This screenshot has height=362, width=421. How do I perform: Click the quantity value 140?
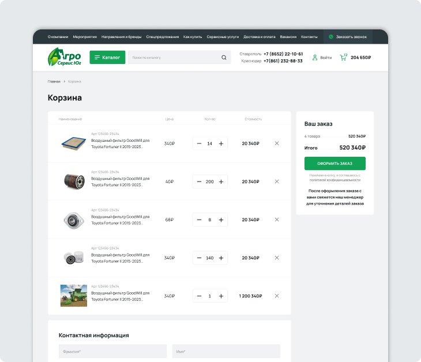pyautogui.click(x=210, y=258)
